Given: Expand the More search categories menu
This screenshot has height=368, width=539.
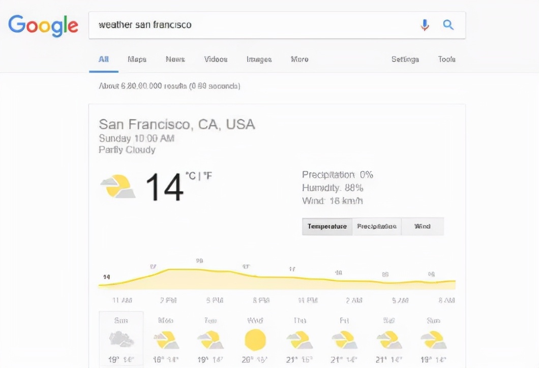Looking at the screenshot, I should pyautogui.click(x=300, y=59).
